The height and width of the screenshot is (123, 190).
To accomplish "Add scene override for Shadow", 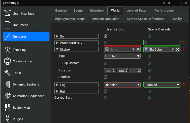I will click(149, 77).
